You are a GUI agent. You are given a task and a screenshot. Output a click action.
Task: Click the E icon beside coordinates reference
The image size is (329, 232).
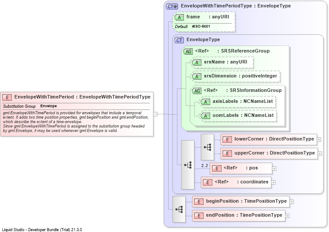point(208,182)
